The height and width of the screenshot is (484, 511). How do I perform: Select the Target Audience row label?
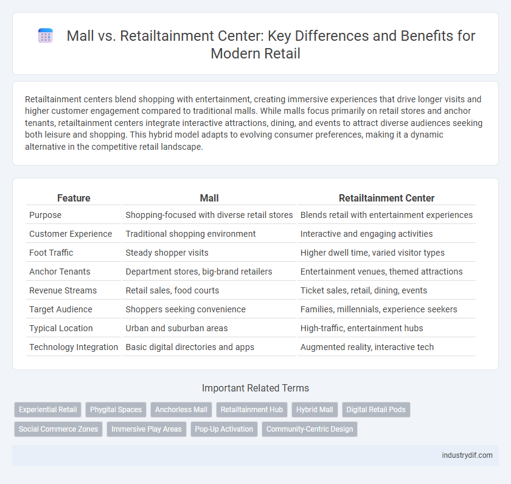click(x=61, y=309)
